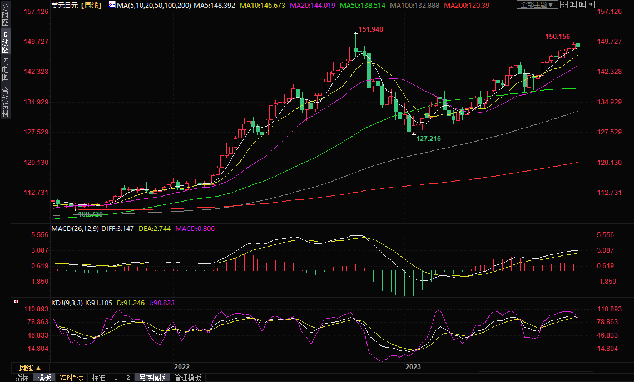The height and width of the screenshot is (382, 634).
Task: Open the 闪电图 side tab
Action: [5, 69]
